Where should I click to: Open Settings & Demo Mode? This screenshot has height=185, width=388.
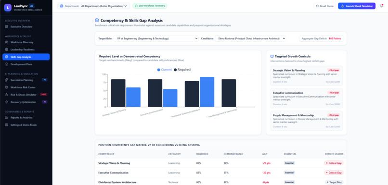(26, 125)
